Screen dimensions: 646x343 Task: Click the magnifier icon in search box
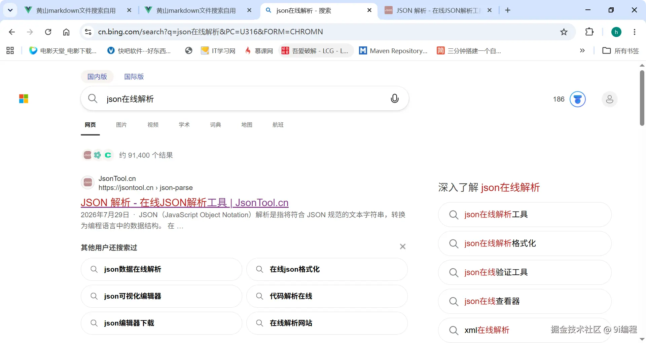[x=93, y=99]
